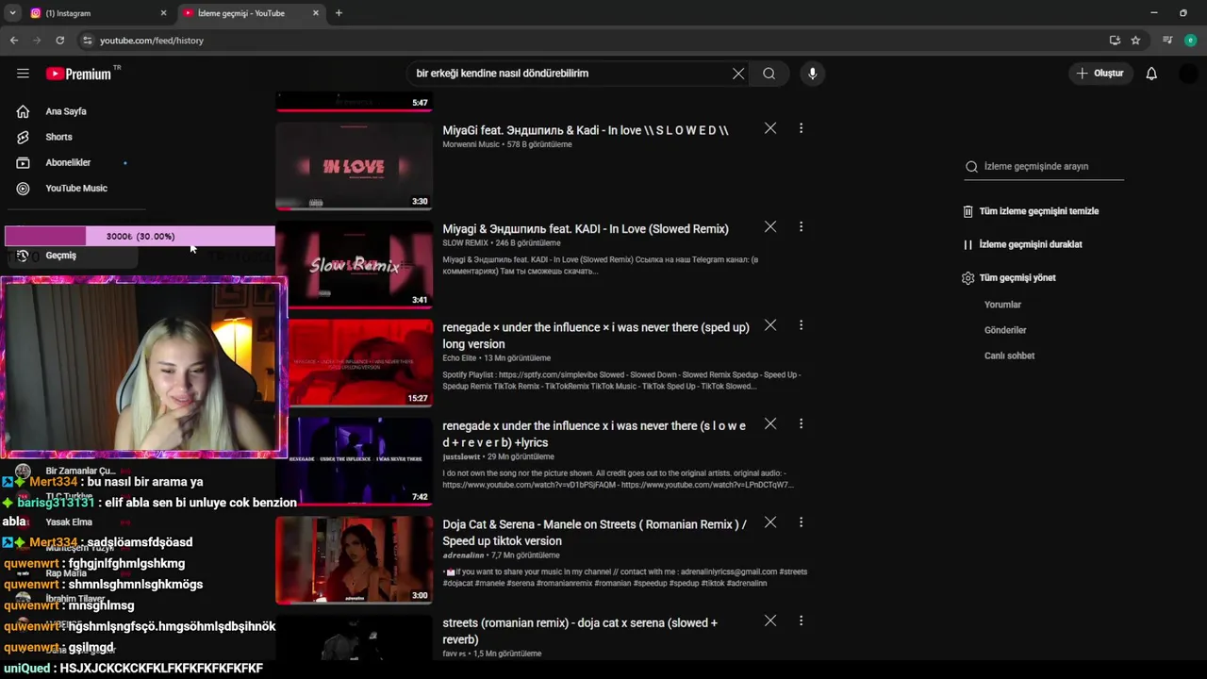Open options for In Love (Slowed Remix)

[801, 227]
